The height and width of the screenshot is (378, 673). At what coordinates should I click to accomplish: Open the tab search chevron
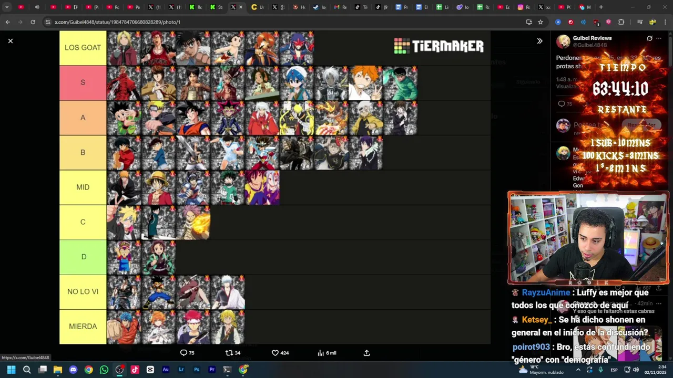pyautogui.click(x=6, y=7)
